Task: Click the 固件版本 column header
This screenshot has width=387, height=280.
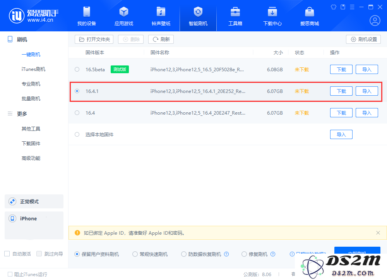Action: click(x=95, y=53)
